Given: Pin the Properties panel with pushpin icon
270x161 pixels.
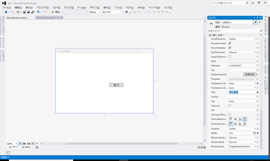Looking at the screenshot, I should (258, 18).
